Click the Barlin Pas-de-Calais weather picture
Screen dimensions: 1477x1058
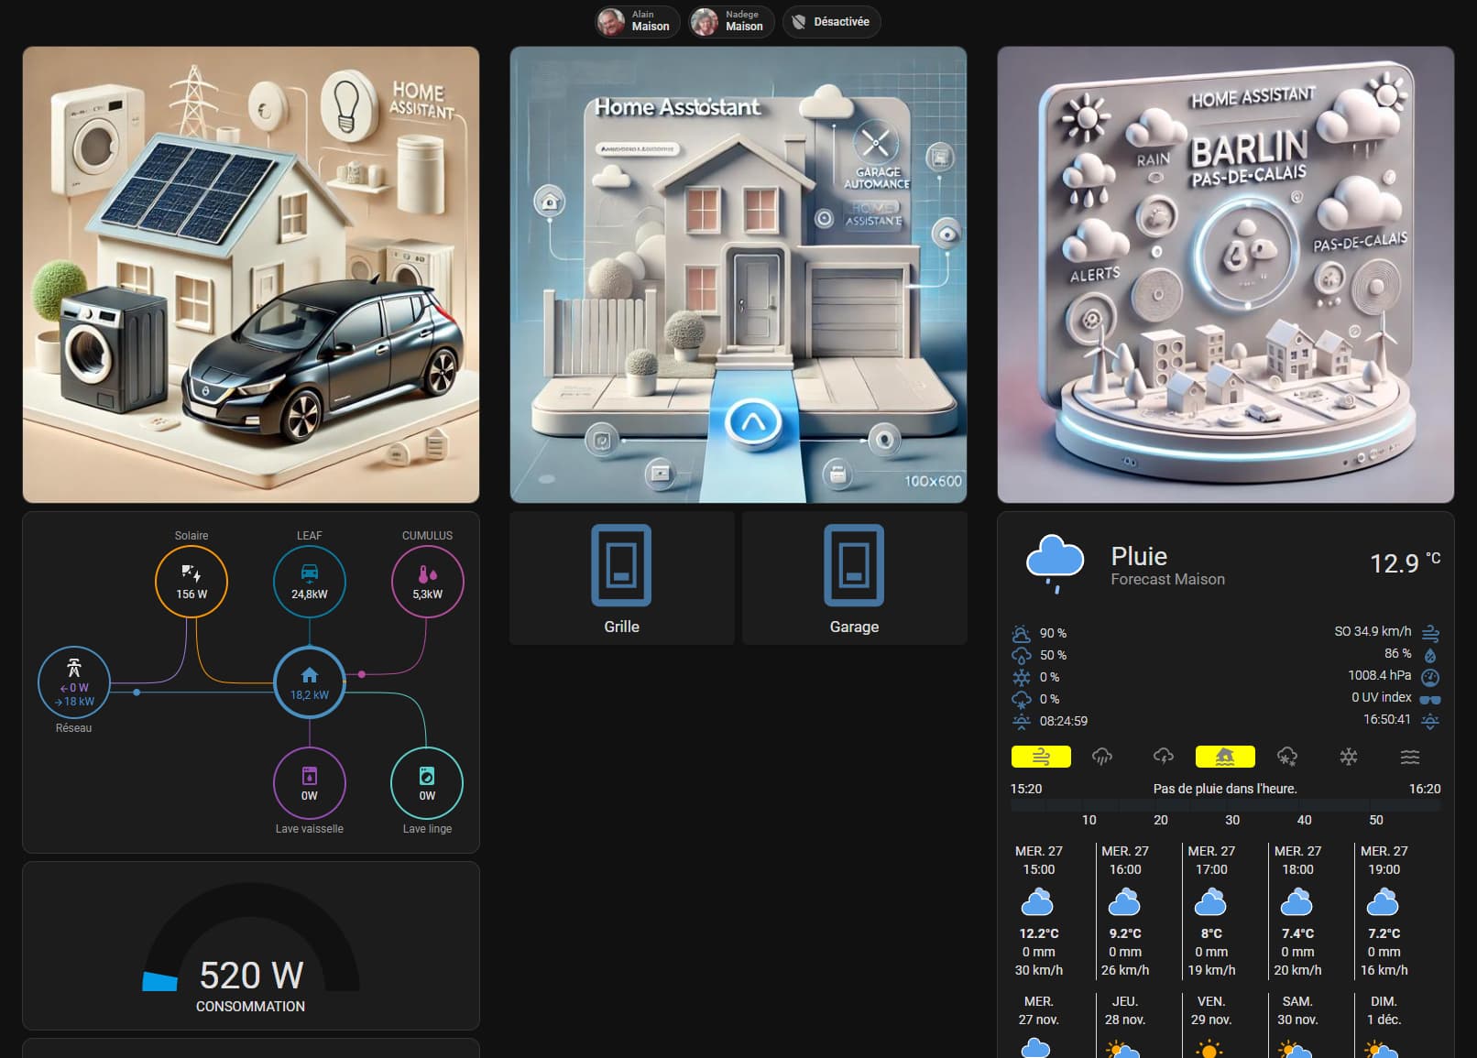pyautogui.click(x=1226, y=275)
